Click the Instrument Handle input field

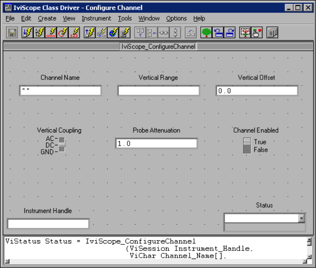pyautogui.click(x=48, y=224)
